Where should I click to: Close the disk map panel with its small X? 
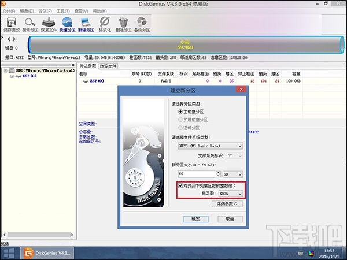(x=2, y=38)
